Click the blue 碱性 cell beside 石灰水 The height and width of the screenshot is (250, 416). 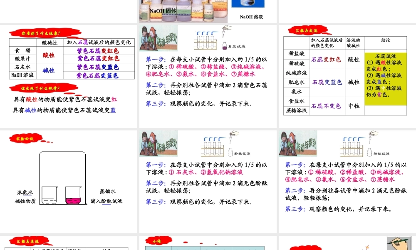click(x=49, y=71)
